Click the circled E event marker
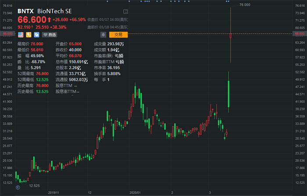Screen dimensions: 307x196 tap(18, 187)
